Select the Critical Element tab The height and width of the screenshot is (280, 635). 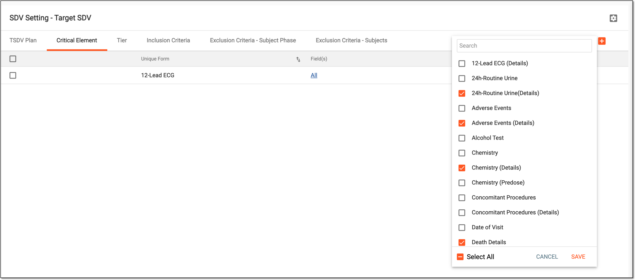77,40
